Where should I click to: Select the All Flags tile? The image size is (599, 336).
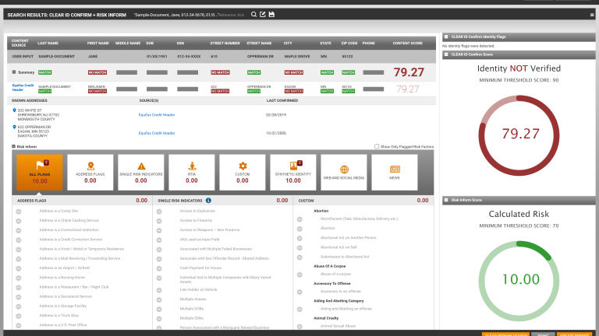pyautogui.click(x=40, y=173)
